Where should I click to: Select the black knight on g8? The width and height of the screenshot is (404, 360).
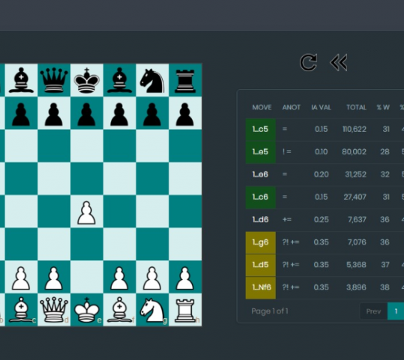coord(152,80)
